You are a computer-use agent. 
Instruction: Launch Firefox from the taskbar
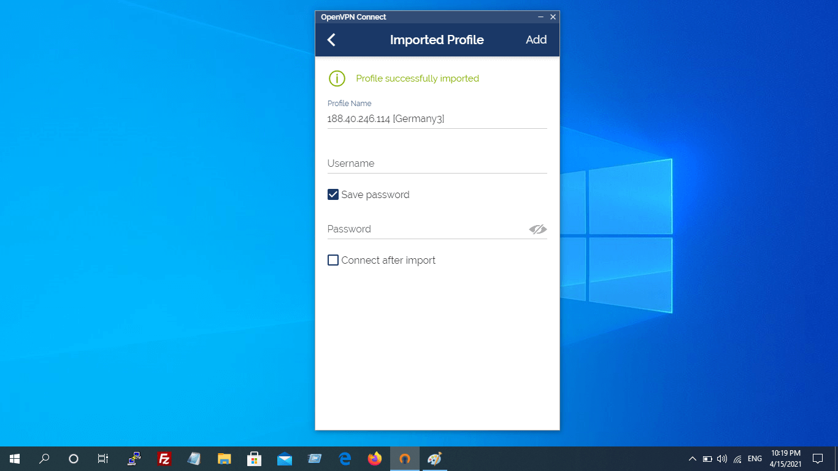click(374, 459)
